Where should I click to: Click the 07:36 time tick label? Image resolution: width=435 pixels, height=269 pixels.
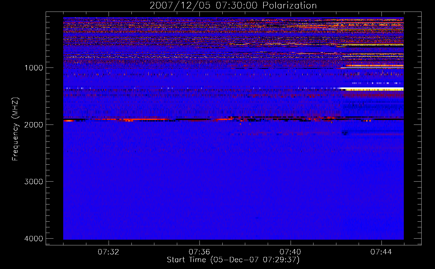tap(199, 252)
